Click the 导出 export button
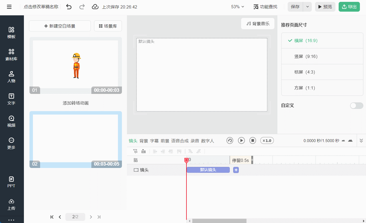The height and width of the screenshot is (223, 366). pyautogui.click(x=349, y=7)
